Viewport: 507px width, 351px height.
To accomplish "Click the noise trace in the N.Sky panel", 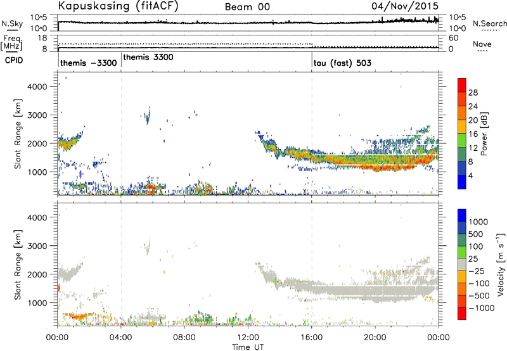I will coord(248,23).
